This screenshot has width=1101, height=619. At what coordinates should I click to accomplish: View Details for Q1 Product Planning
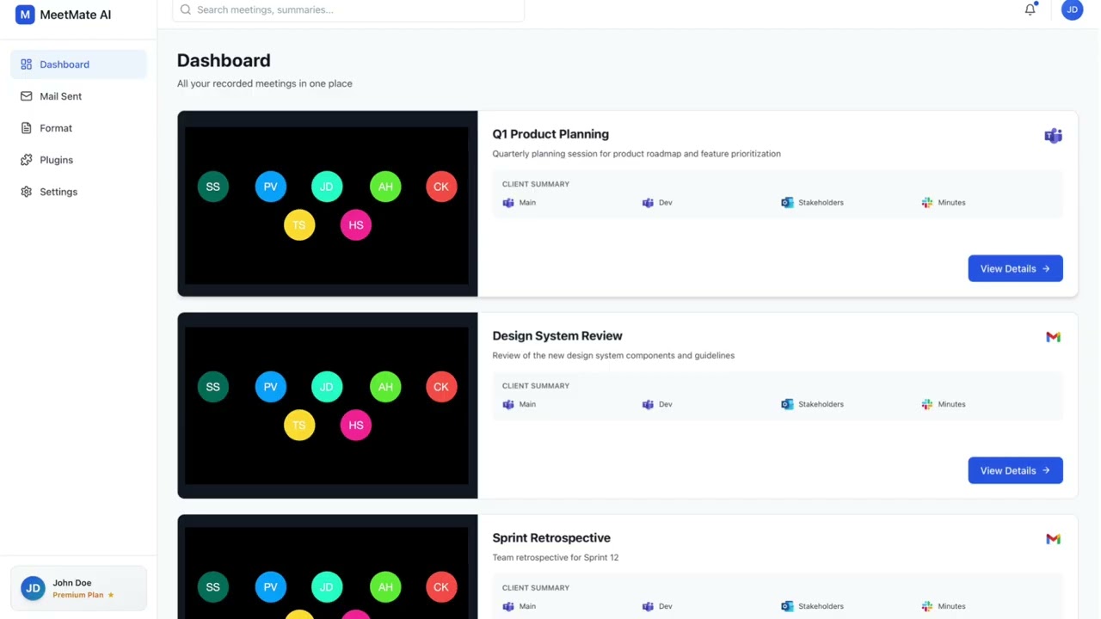1015,268
